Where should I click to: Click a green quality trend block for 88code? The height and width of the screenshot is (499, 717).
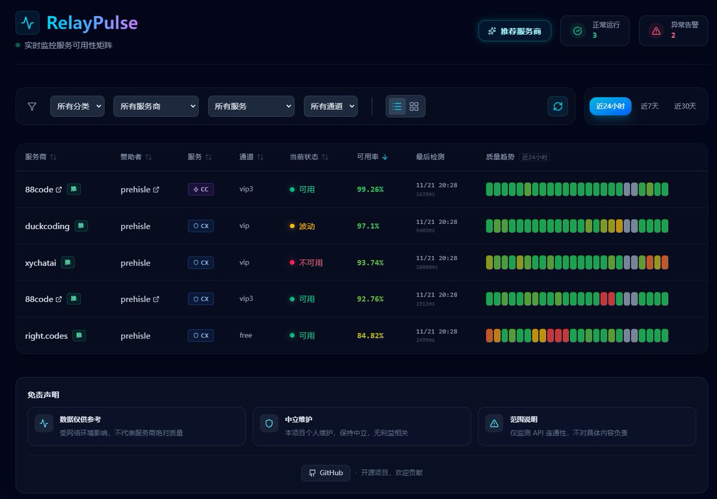[x=490, y=189]
